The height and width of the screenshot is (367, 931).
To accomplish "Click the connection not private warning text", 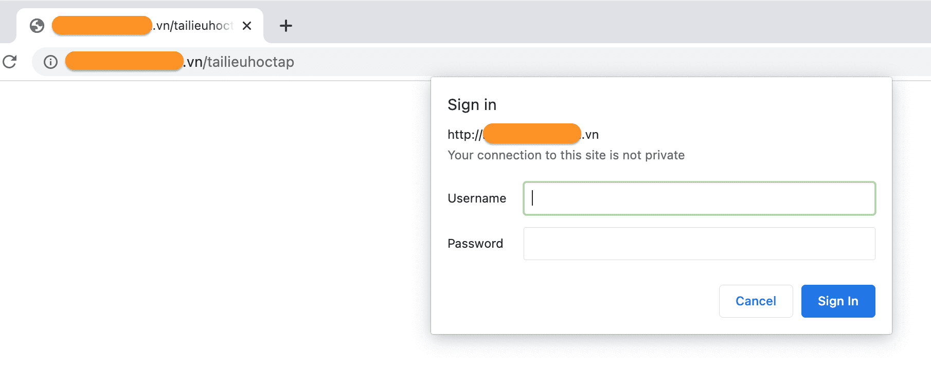I will (566, 155).
